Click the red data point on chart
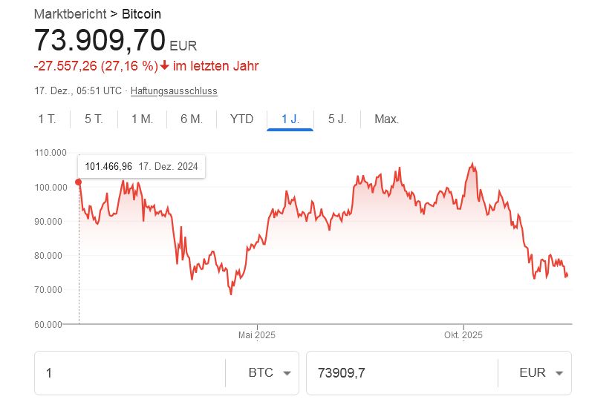The width and height of the screenshot is (589, 402). tap(79, 182)
